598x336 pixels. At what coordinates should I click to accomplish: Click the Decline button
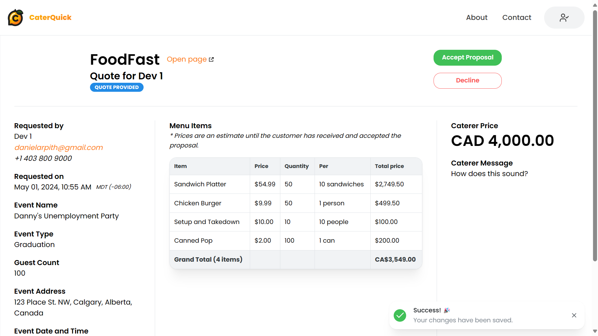(467, 81)
